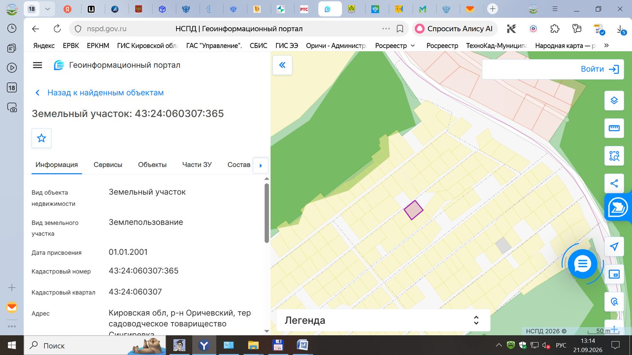The width and height of the screenshot is (632, 355).
Task: Select the ruler measurement tool
Action: click(614, 128)
